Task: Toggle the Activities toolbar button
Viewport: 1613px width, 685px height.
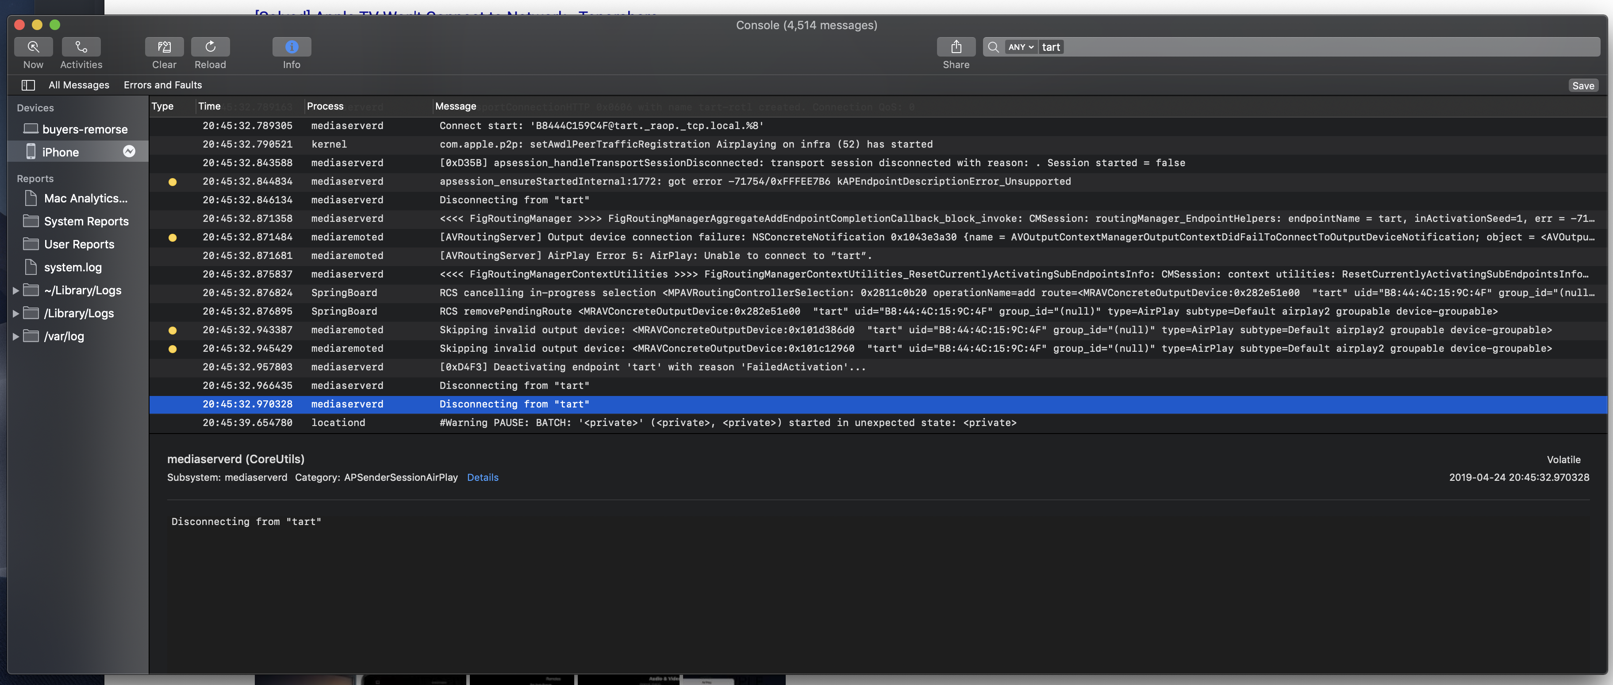Action: 81,47
